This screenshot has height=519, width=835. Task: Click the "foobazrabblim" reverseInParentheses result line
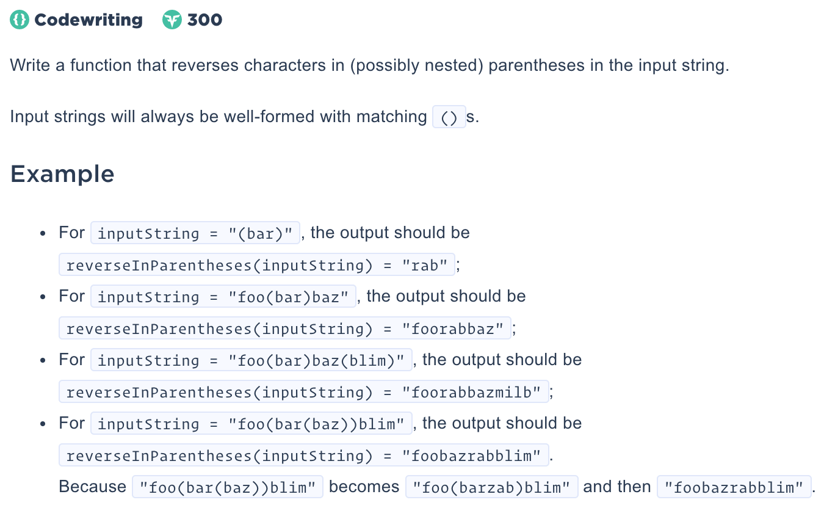[x=304, y=455]
